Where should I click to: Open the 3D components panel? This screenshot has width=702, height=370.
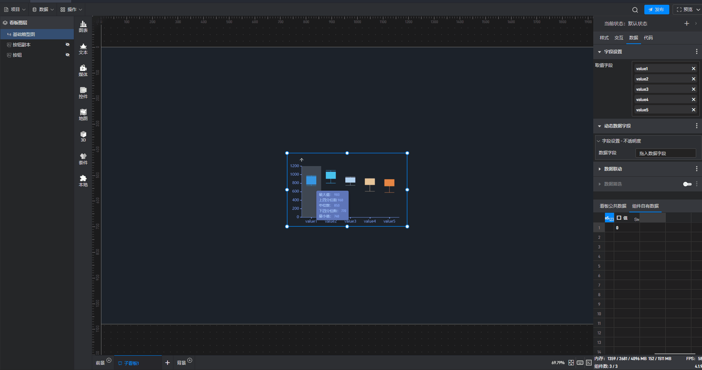point(83,136)
